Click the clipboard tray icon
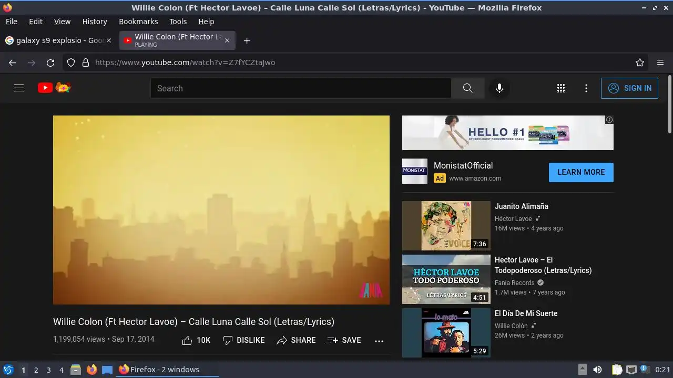This screenshot has width=673, height=378. click(617, 370)
